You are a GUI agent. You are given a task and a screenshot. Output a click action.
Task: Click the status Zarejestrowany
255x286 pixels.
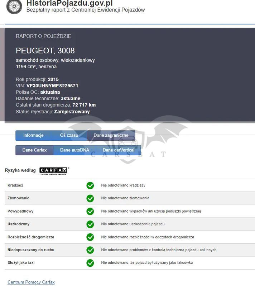tap(72, 112)
